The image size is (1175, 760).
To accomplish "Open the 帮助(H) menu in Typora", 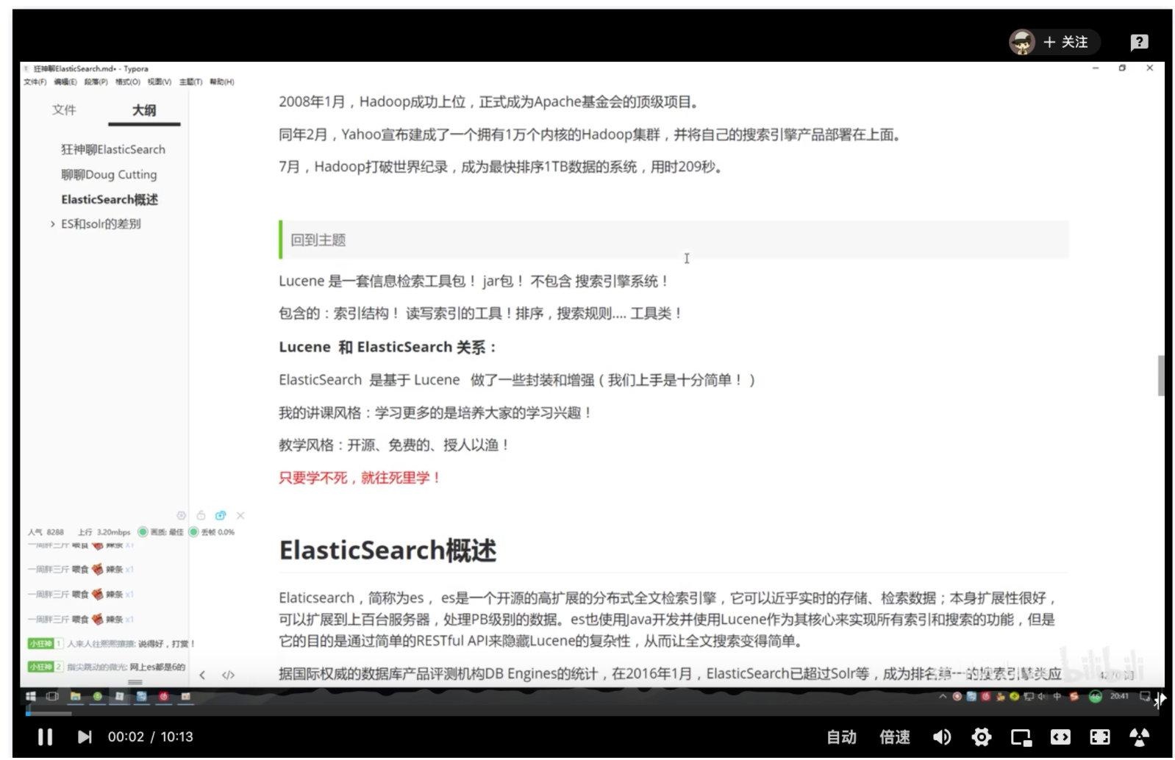I will point(221,82).
